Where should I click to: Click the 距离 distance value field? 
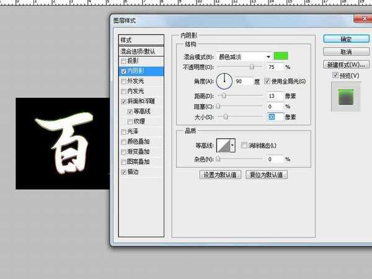pos(275,96)
